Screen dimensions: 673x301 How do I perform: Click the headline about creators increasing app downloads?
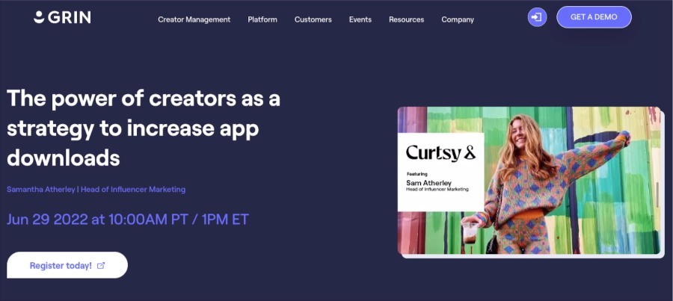[144, 128]
